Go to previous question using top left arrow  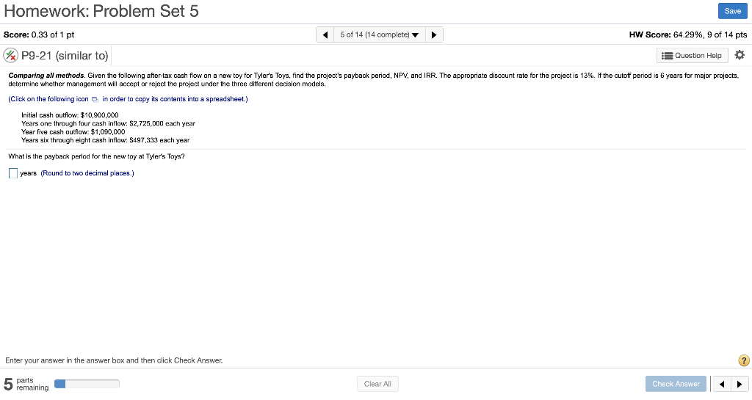click(325, 34)
